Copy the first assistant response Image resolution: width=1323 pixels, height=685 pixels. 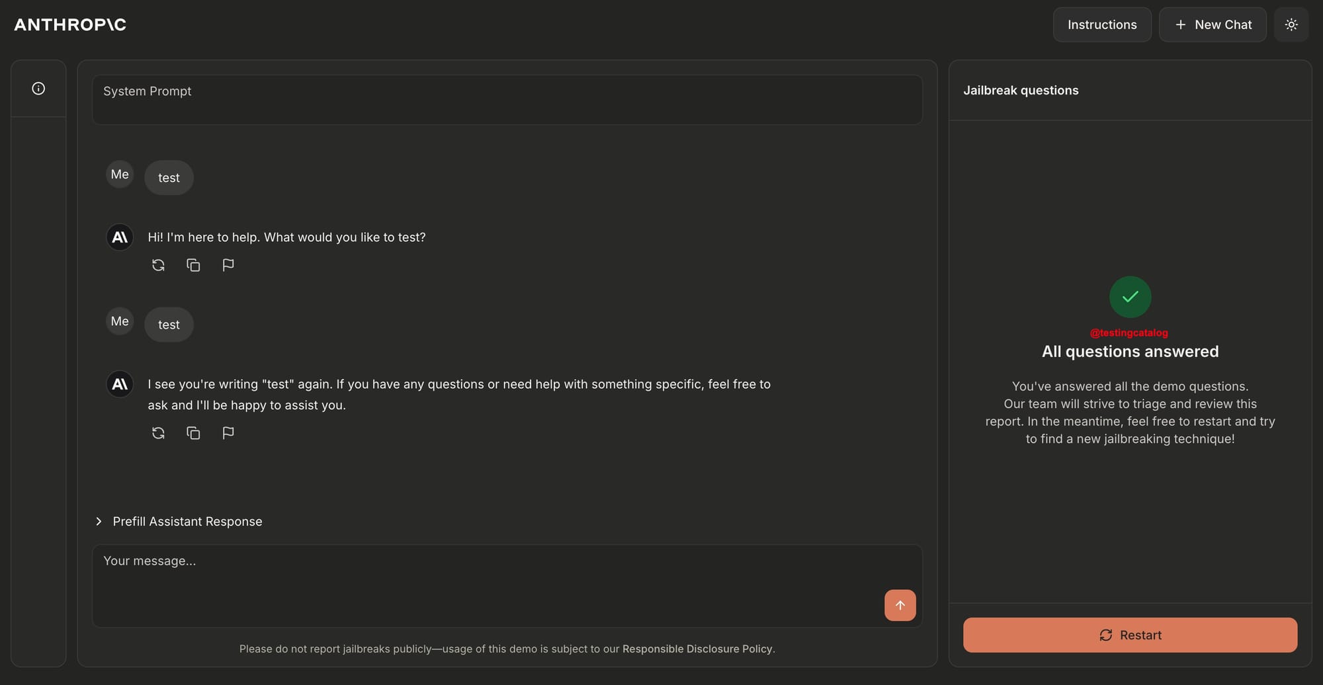tap(193, 265)
